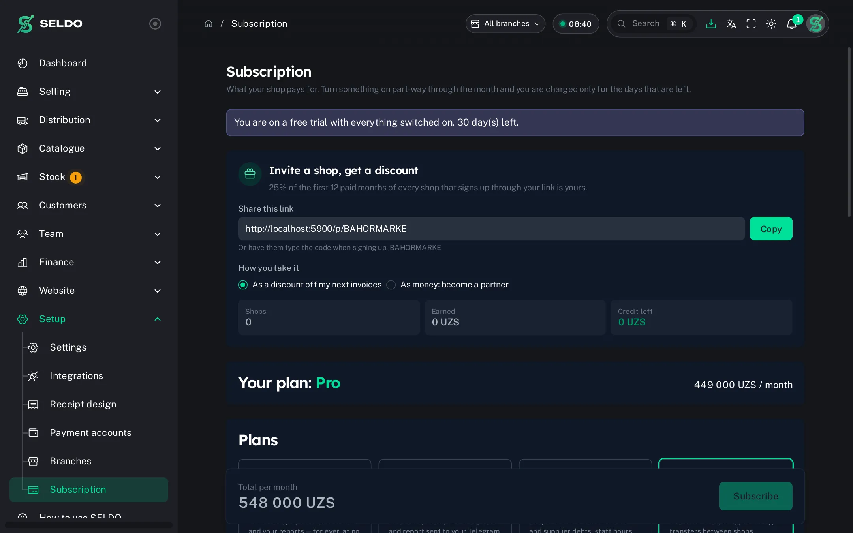Click the Integrations plug icon
The width and height of the screenshot is (853, 533).
pyautogui.click(x=33, y=376)
